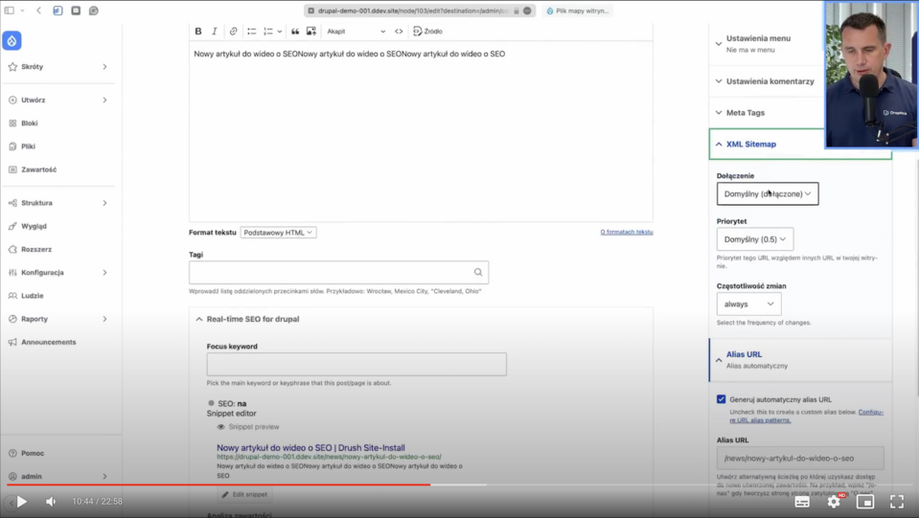Click the Focus keyword input field
The image size is (919, 518).
356,364
